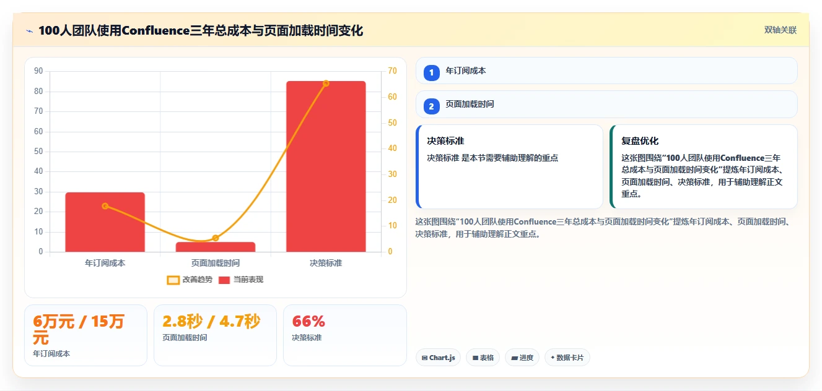Image resolution: width=822 pixels, height=391 pixels.
Task: Click the 页面加载时间 caption under 2.8秒
Action: 185,338
